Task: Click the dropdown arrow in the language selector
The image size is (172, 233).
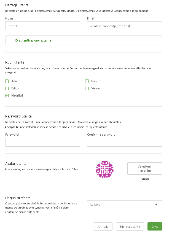Action: (x=156, y=205)
